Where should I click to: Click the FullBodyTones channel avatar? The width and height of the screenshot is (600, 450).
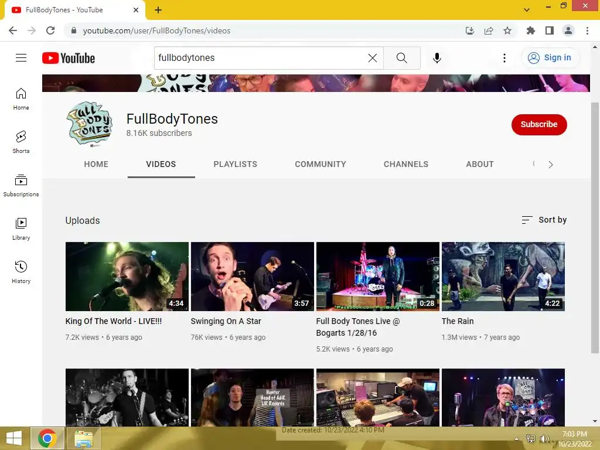[x=90, y=124]
